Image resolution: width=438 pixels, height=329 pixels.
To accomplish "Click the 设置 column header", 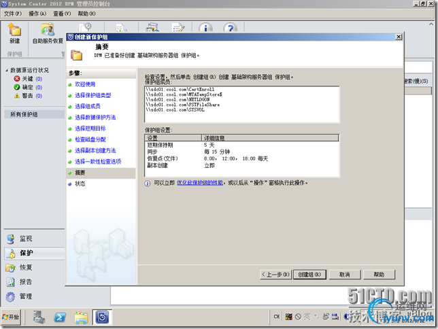I will [x=173, y=138].
